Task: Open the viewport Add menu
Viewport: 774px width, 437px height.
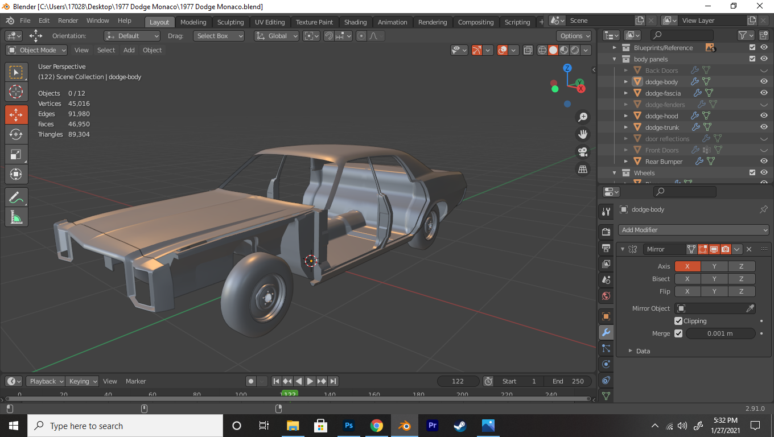Action: 129,50
